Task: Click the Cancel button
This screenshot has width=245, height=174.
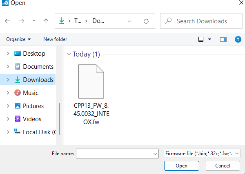Action: tap(223, 165)
